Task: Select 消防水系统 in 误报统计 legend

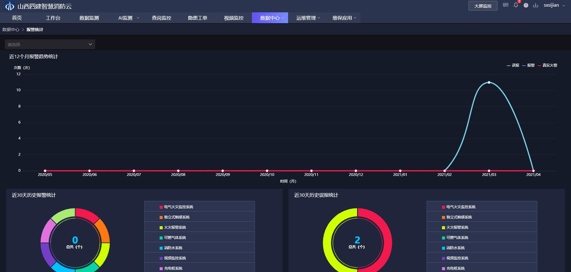Action: point(455,248)
